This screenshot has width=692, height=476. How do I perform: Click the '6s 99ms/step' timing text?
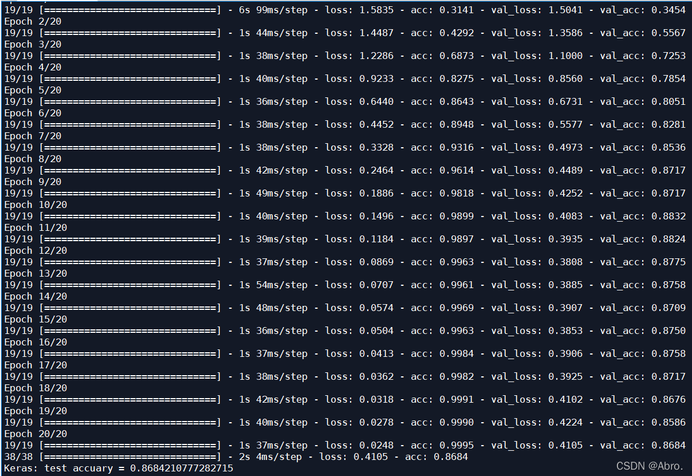click(x=273, y=10)
